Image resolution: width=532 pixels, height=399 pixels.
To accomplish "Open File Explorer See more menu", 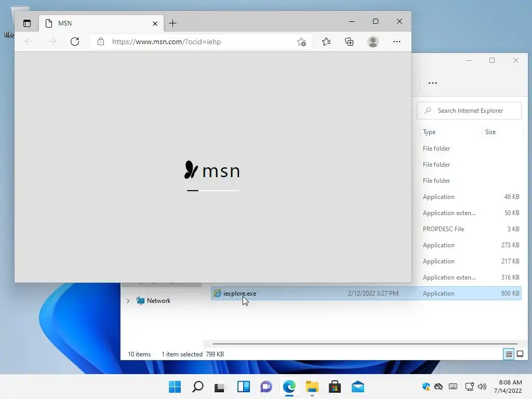I will tap(433, 83).
